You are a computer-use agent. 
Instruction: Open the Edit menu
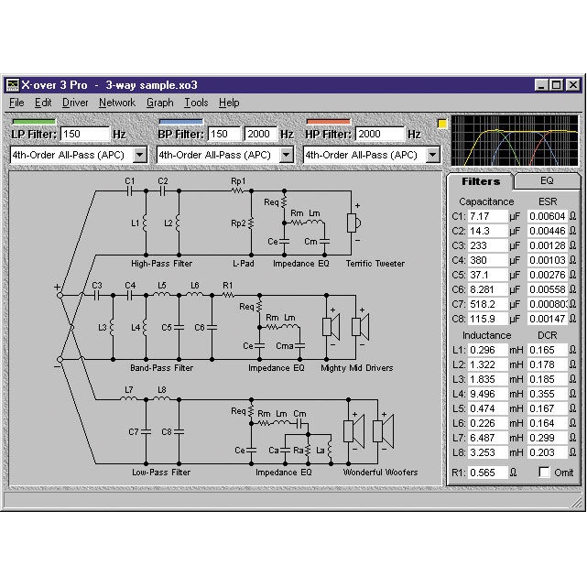(x=43, y=103)
